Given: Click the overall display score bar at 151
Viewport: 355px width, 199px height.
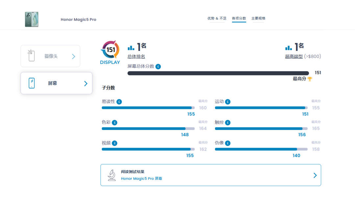Looking at the screenshot, I should [218, 73].
